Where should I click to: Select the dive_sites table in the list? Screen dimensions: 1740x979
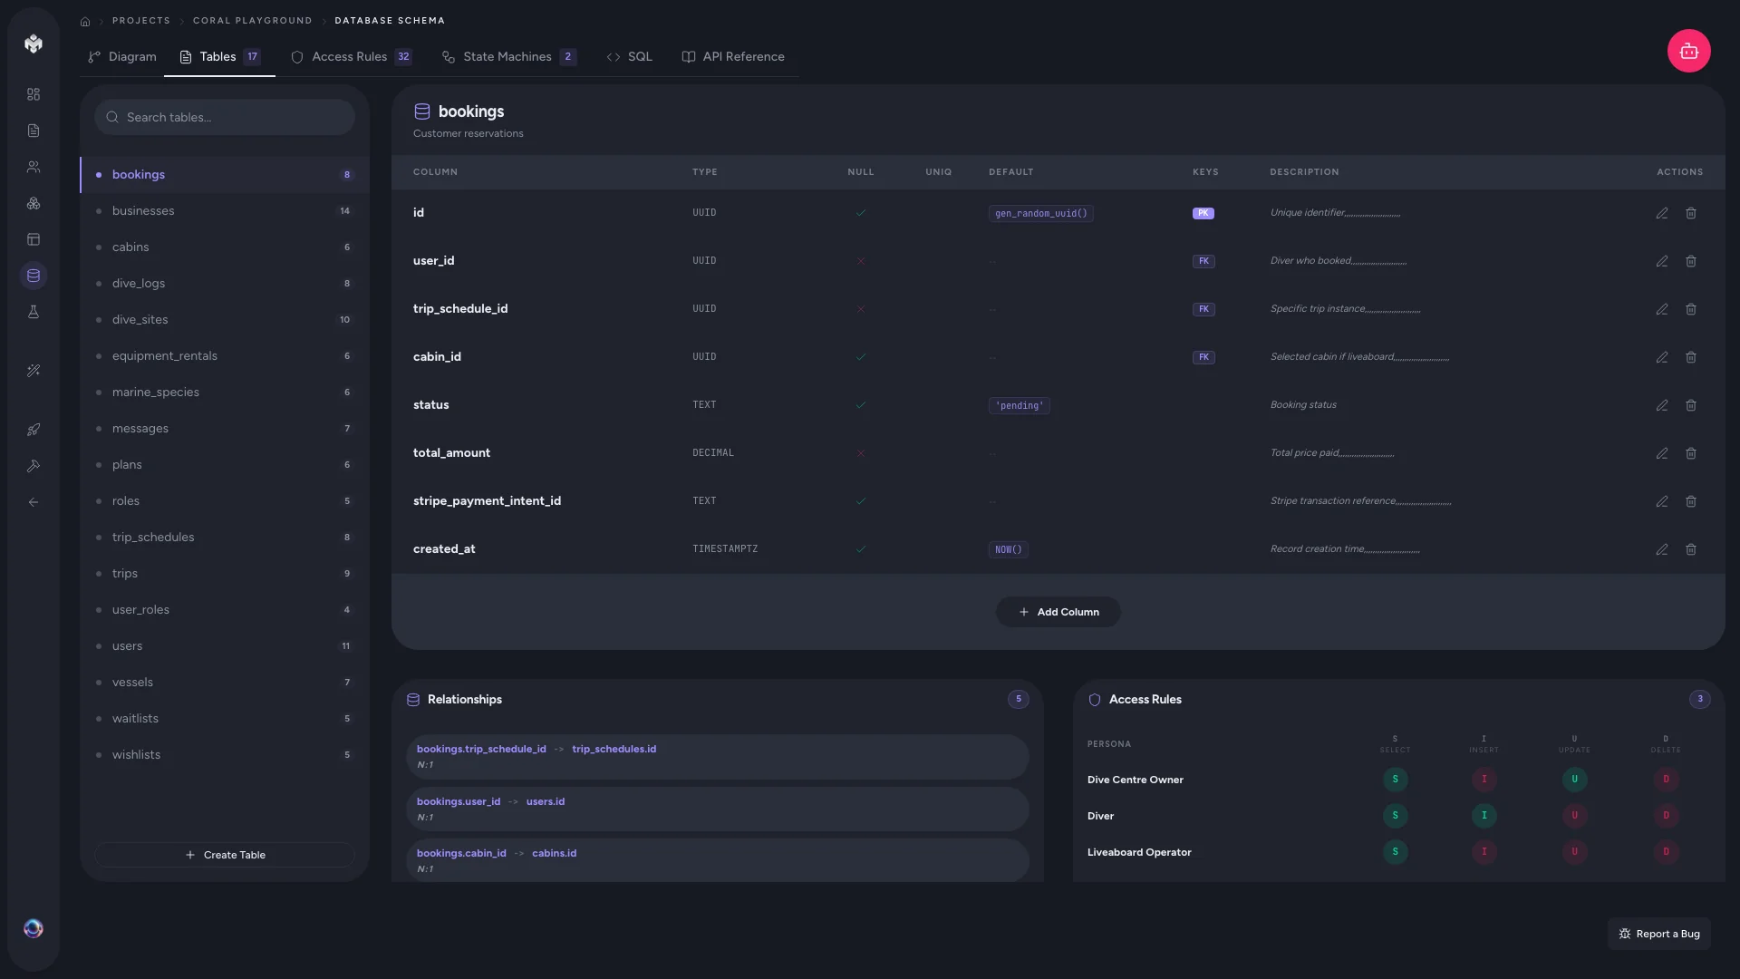(x=225, y=319)
